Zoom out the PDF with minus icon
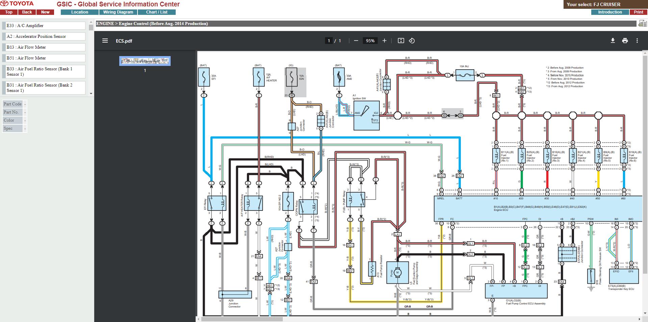The image size is (648, 322). click(356, 41)
